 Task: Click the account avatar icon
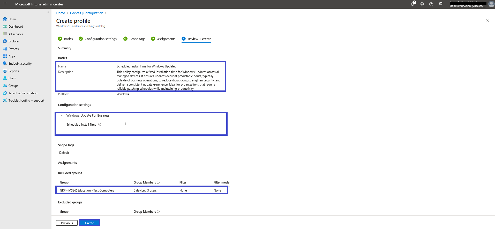coord(491,4)
